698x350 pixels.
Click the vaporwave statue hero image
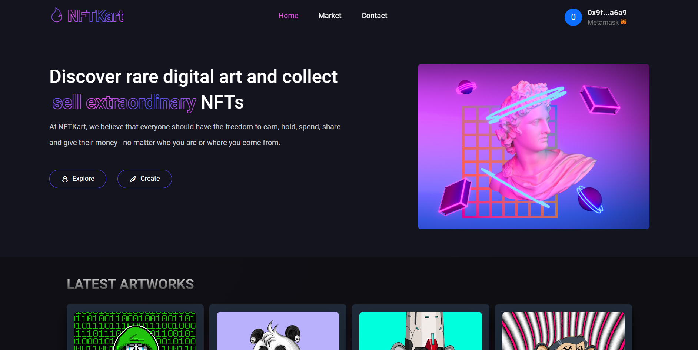[x=533, y=146]
